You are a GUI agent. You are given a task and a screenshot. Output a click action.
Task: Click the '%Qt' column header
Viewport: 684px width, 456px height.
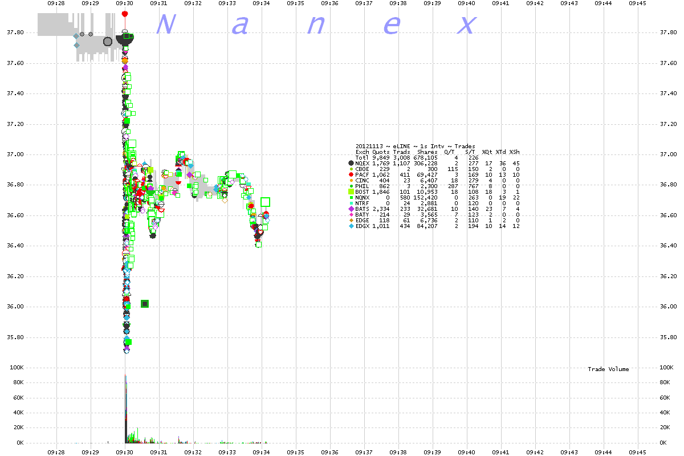(x=487, y=152)
